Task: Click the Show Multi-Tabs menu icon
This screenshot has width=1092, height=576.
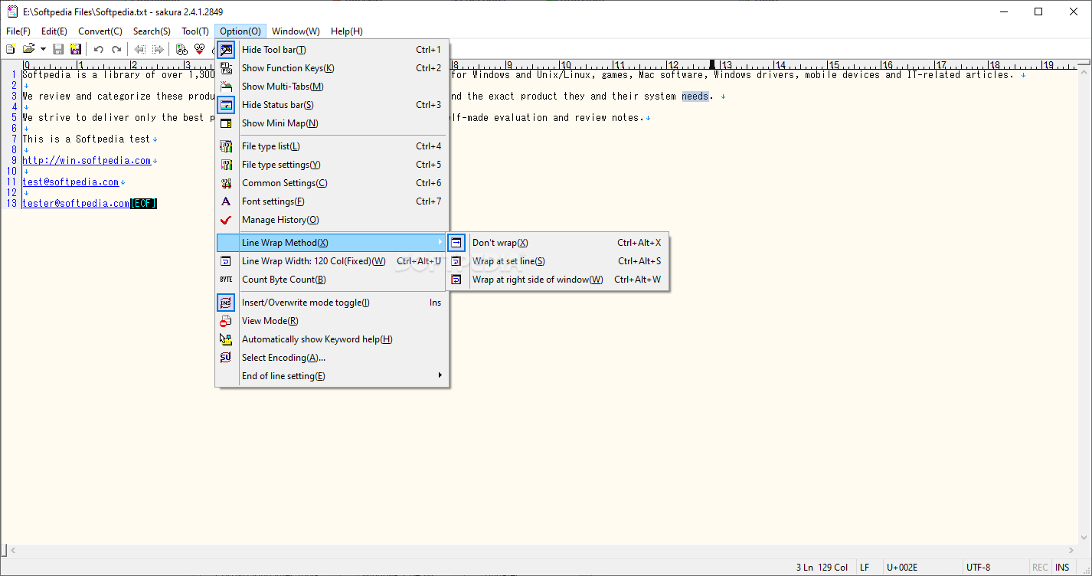Action: [x=226, y=87]
